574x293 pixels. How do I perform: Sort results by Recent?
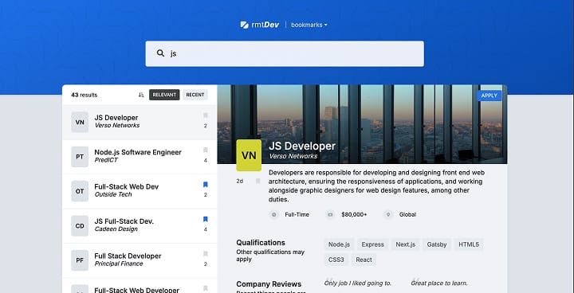click(195, 95)
